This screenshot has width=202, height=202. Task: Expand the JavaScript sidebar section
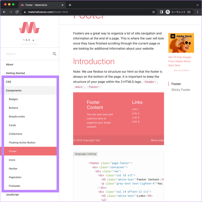pos(12,195)
